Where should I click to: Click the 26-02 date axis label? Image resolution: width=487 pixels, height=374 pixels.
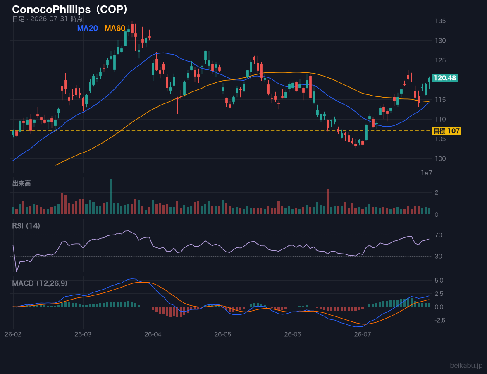coord(13,335)
